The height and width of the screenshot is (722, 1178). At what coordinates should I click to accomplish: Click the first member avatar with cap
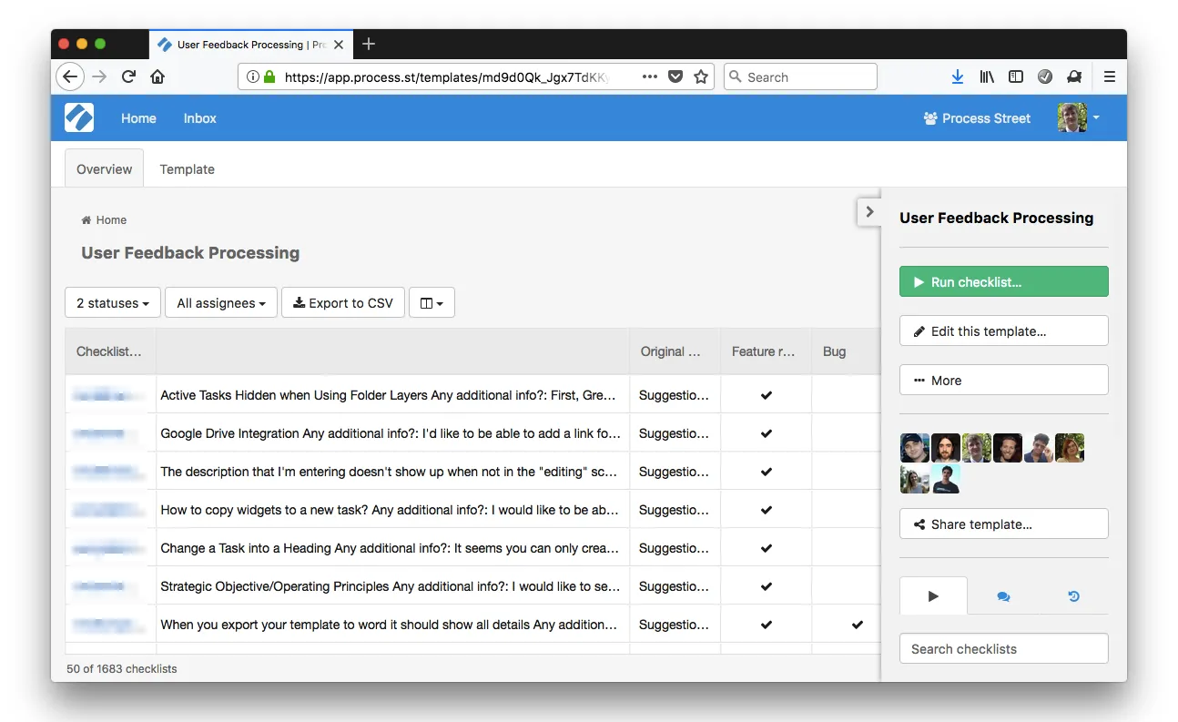click(x=915, y=448)
